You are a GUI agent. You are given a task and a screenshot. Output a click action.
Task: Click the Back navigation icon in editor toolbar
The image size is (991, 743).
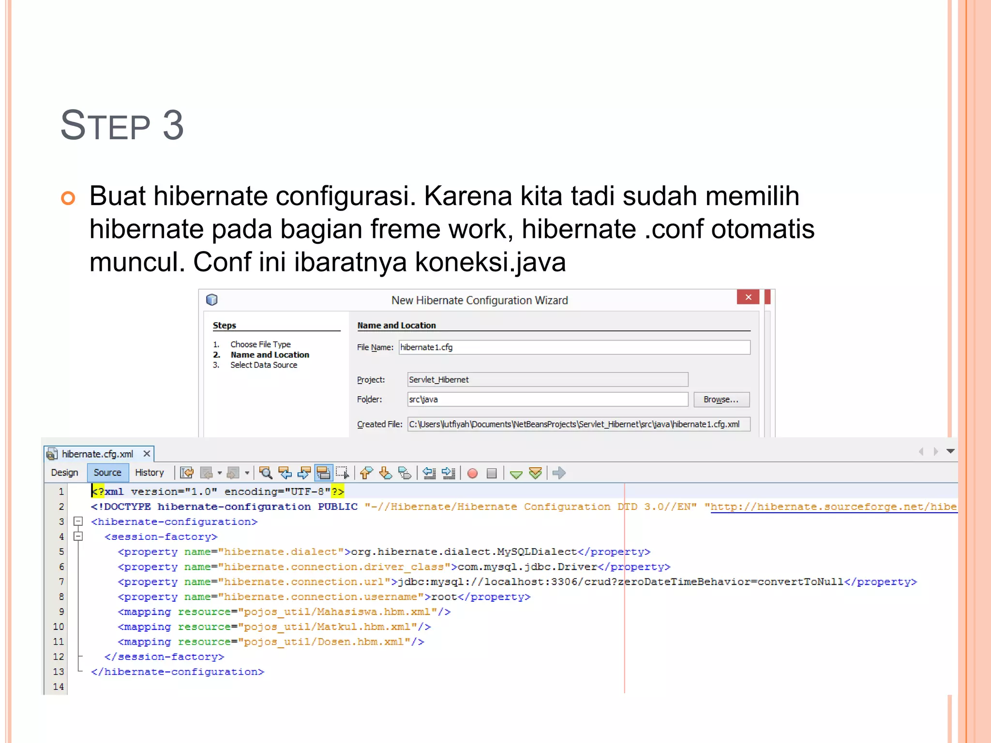(207, 473)
